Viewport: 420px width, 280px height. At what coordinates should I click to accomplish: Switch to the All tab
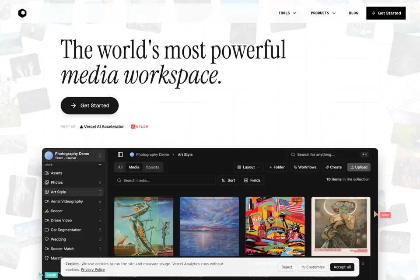(120, 167)
